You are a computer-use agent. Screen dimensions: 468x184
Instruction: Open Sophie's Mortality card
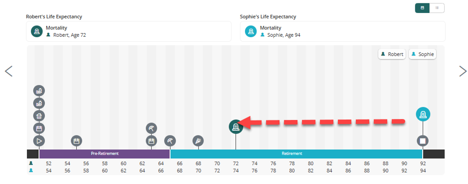(x=343, y=31)
